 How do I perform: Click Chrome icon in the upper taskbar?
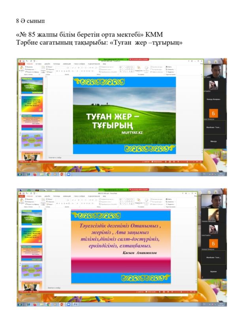coord(49,174)
